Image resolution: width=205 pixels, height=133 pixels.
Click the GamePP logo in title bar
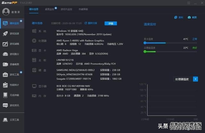pyautogui.click(x=9, y=3)
